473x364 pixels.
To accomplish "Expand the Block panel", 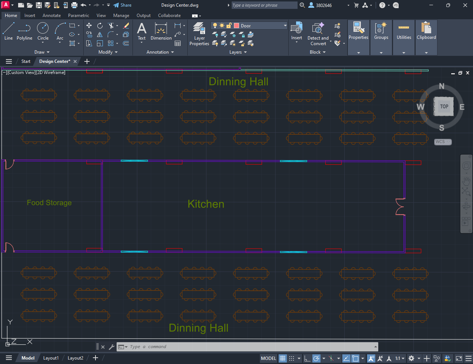I will coord(318,52).
